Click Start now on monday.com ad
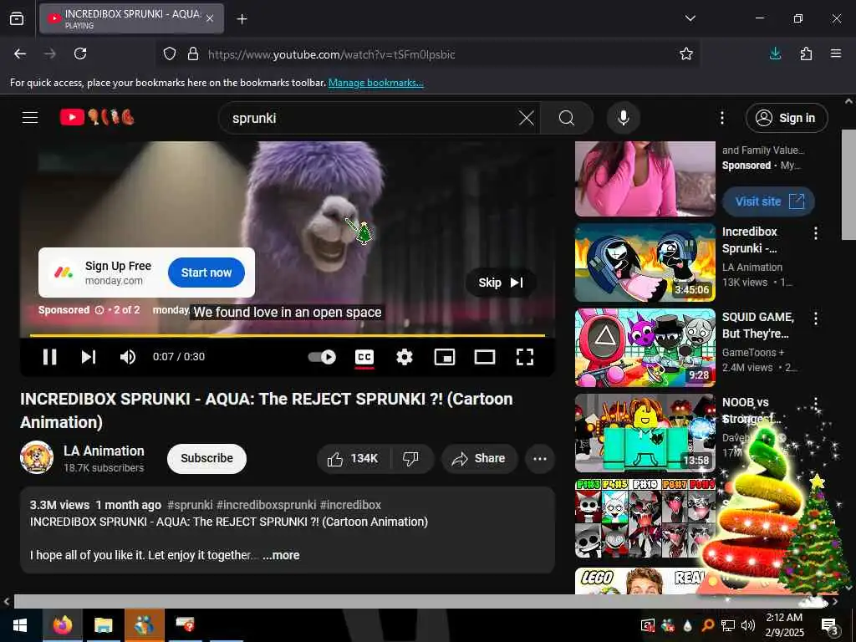Viewport: 856px width, 642px height. (206, 273)
